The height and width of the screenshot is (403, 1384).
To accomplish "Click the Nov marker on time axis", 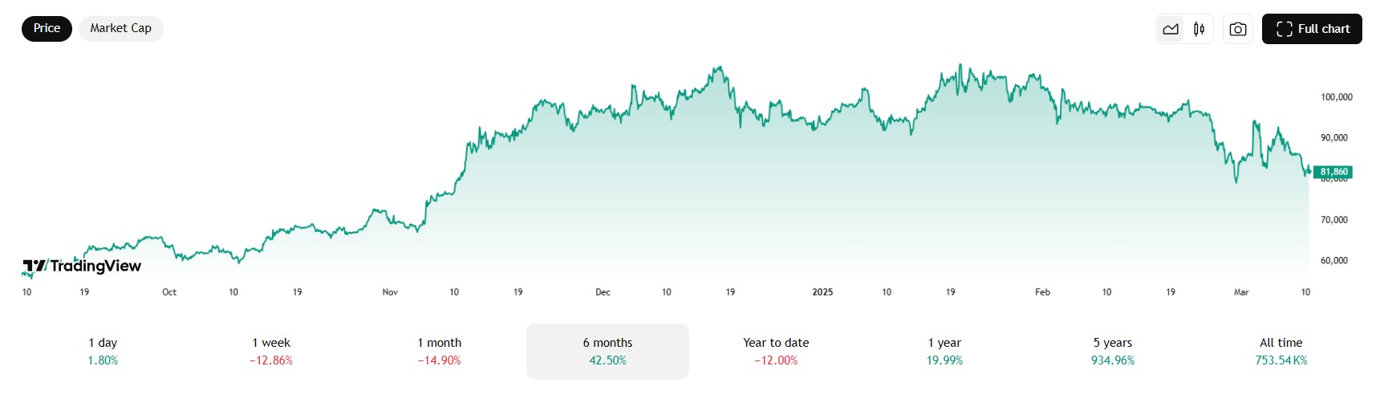I will click(x=390, y=292).
